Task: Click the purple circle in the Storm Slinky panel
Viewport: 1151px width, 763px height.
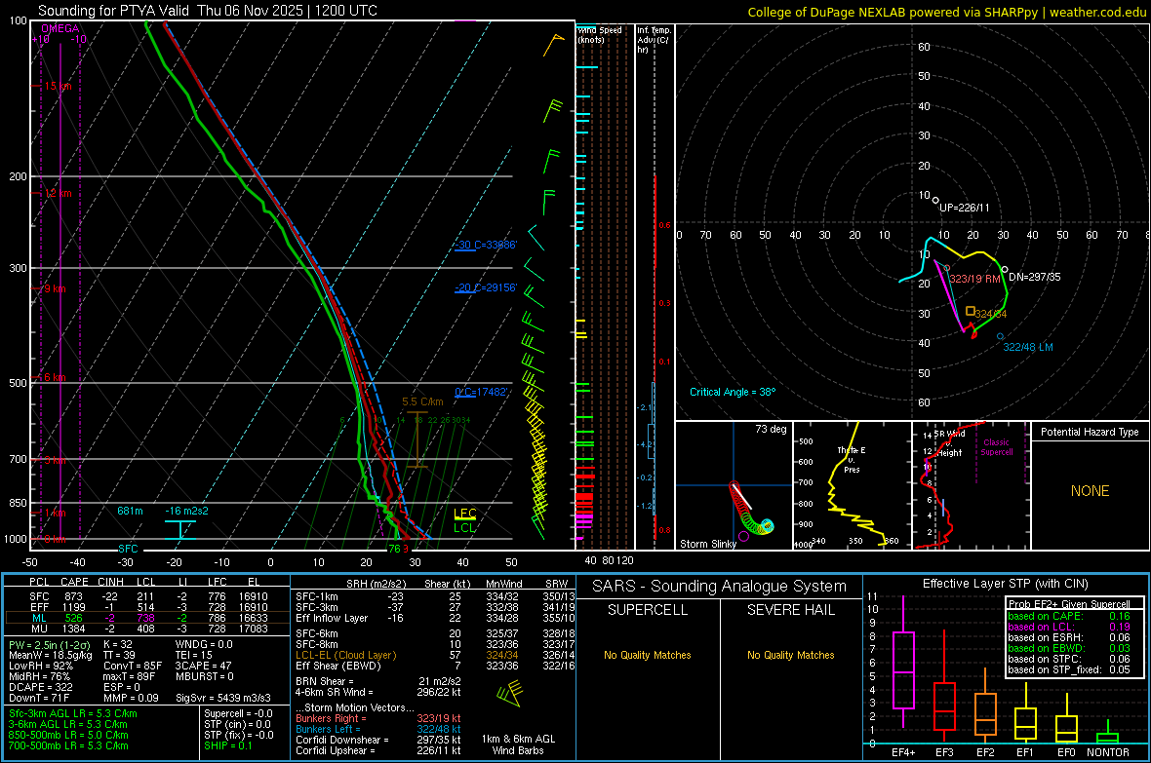Action: tap(743, 536)
